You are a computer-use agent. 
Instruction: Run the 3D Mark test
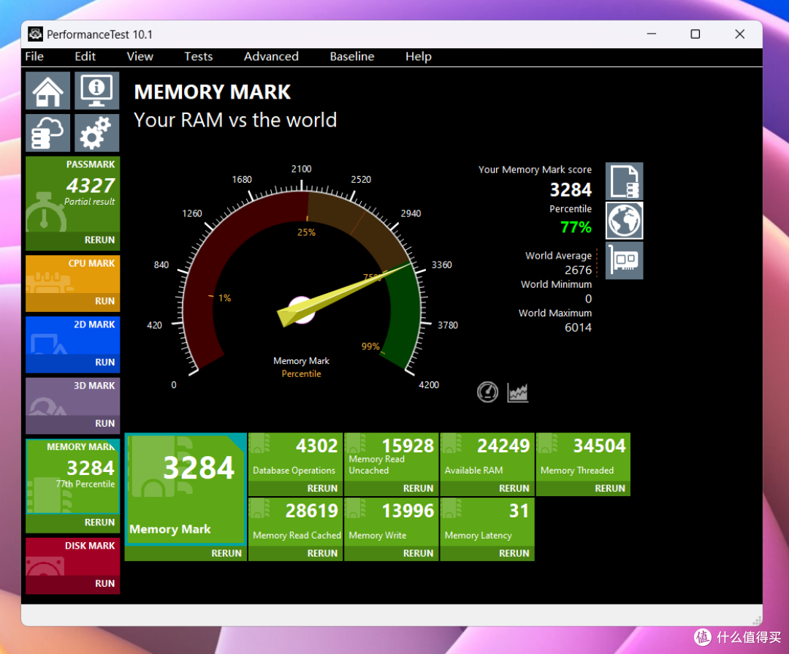(x=104, y=423)
